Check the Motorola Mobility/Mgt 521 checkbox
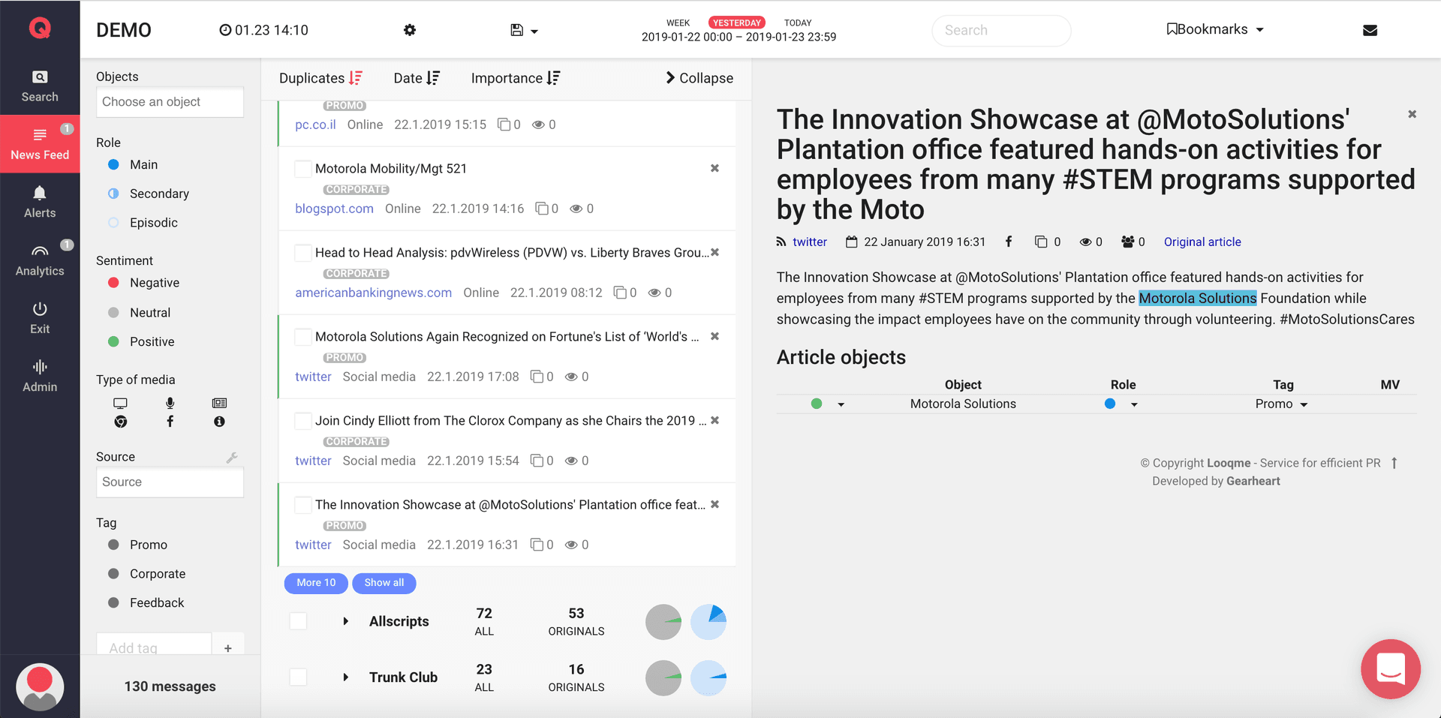 pos(303,169)
